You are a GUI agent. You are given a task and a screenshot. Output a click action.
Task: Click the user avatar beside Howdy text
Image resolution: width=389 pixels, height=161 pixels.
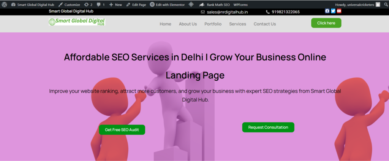pos(378,5)
